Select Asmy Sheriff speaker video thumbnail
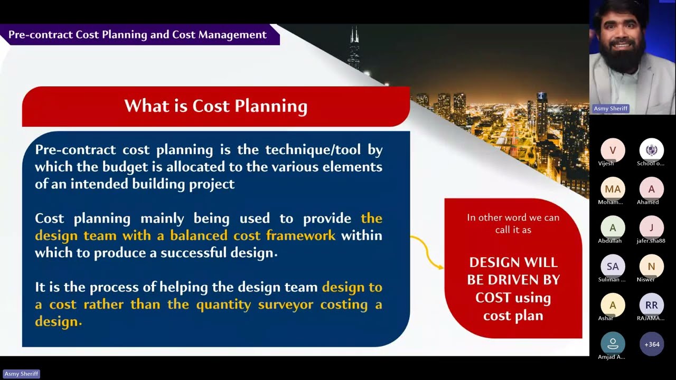Viewport: 676px width, 380px height. pos(633,57)
